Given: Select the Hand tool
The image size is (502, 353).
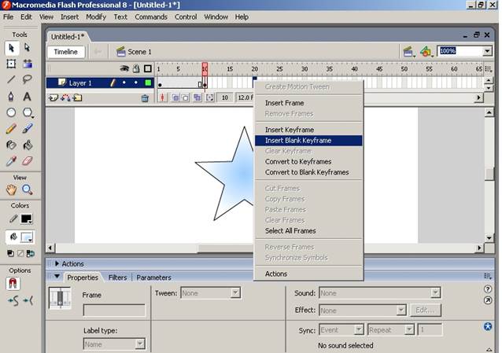Looking at the screenshot, I should click(x=11, y=189).
